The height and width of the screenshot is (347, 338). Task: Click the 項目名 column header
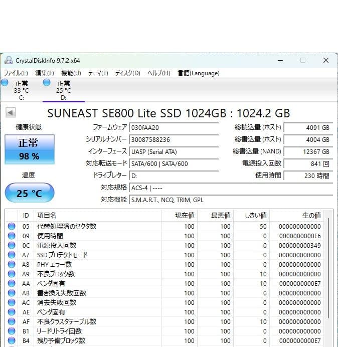click(97, 215)
